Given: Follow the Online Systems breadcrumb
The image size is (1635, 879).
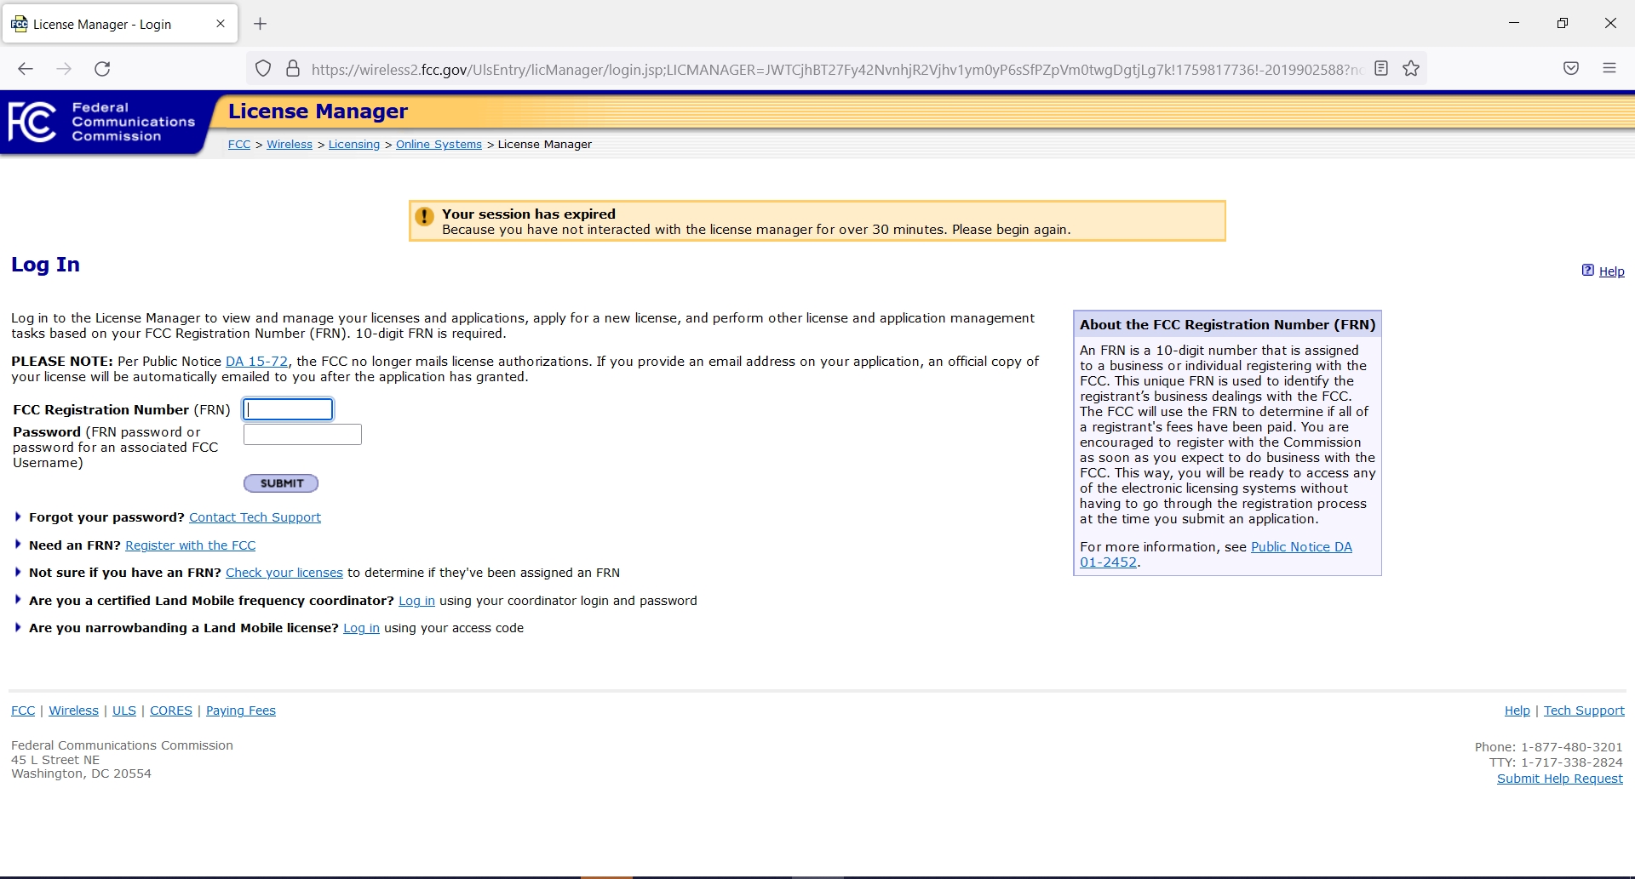Looking at the screenshot, I should tap(439, 144).
